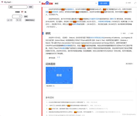The width and height of the screenshot is (137, 116).
Task: Click the blue 进入词条 button
Action: point(104,3)
